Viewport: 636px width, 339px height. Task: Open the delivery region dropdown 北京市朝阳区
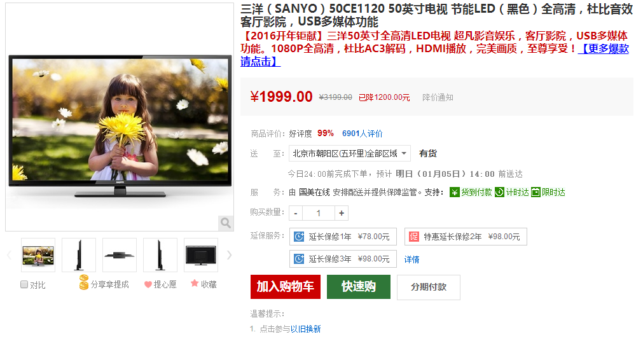[350, 153]
